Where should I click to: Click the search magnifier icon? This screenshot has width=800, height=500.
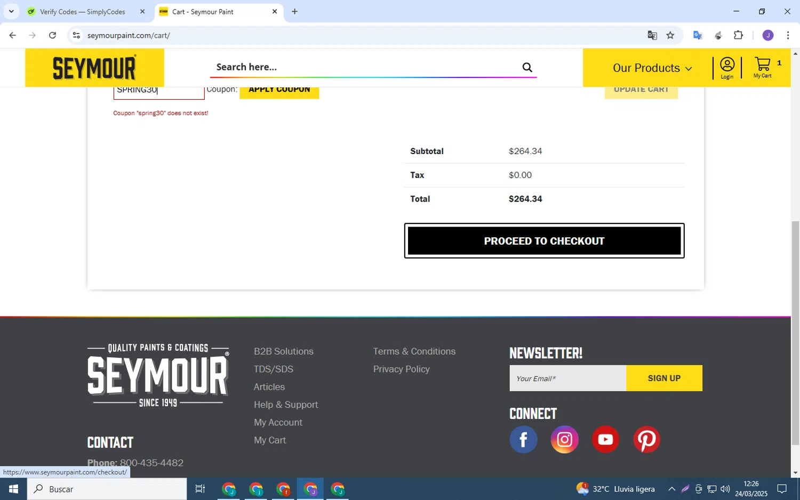click(527, 67)
